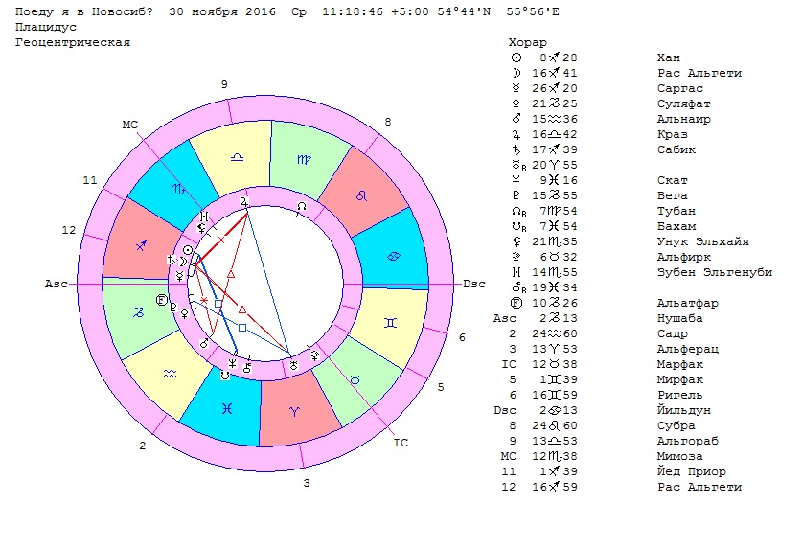Select the Sagittarius glyph in the red segment

[141, 245]
